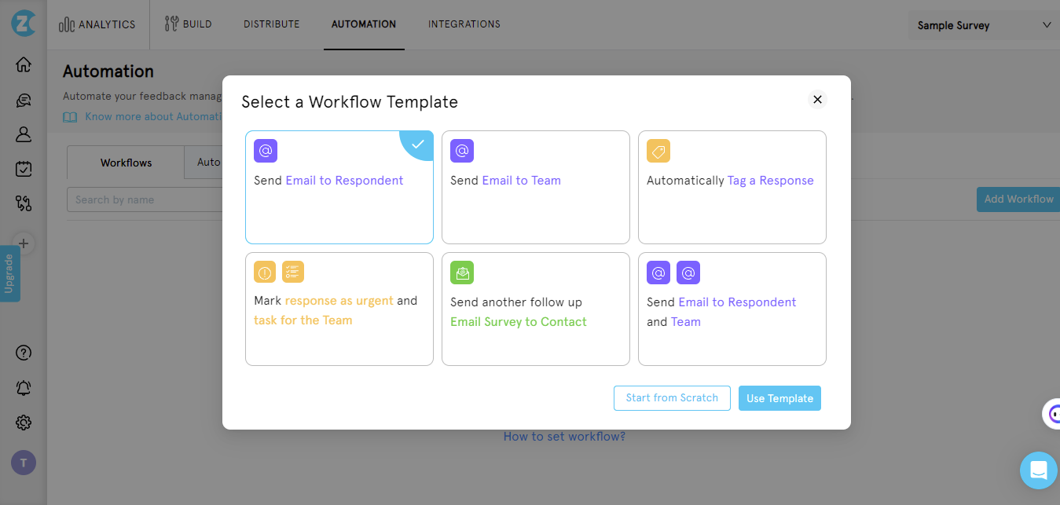
Task: Click the workflow automation sidebar icon
Action: point(24,203)
